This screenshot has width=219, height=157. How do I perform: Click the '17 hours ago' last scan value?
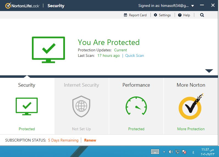[108, 56]
